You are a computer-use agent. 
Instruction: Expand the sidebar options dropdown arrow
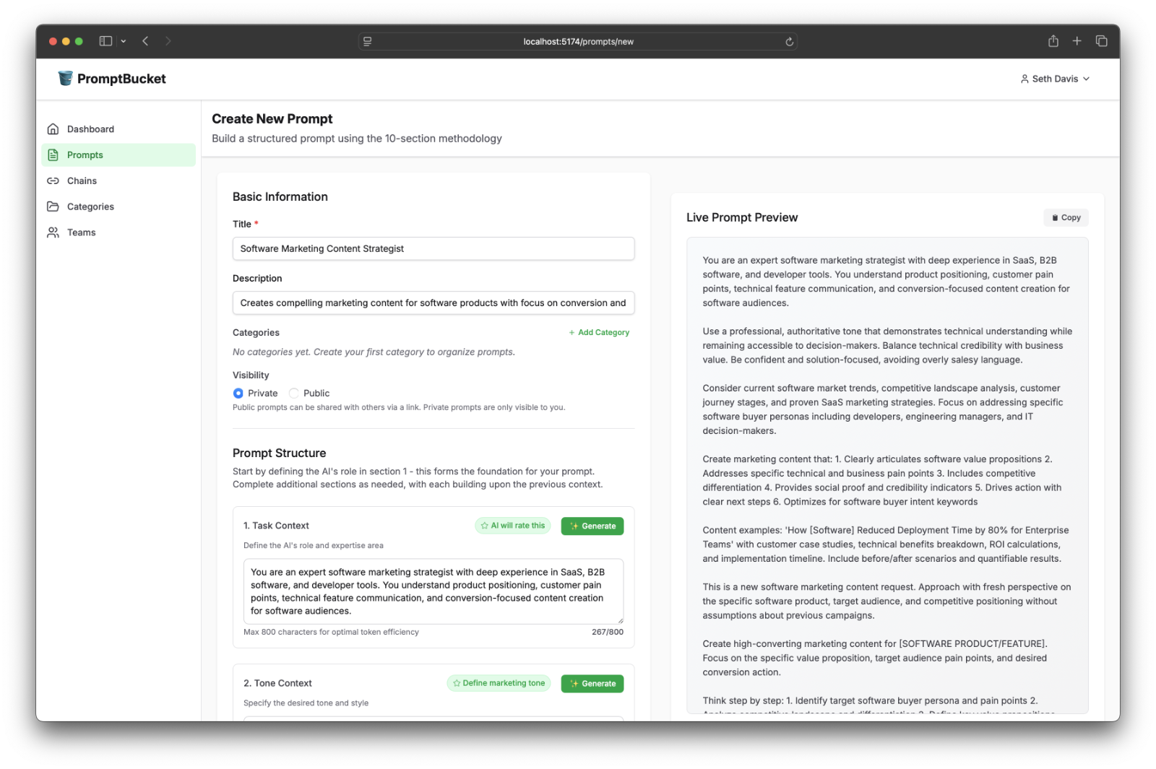pos(124,41)
